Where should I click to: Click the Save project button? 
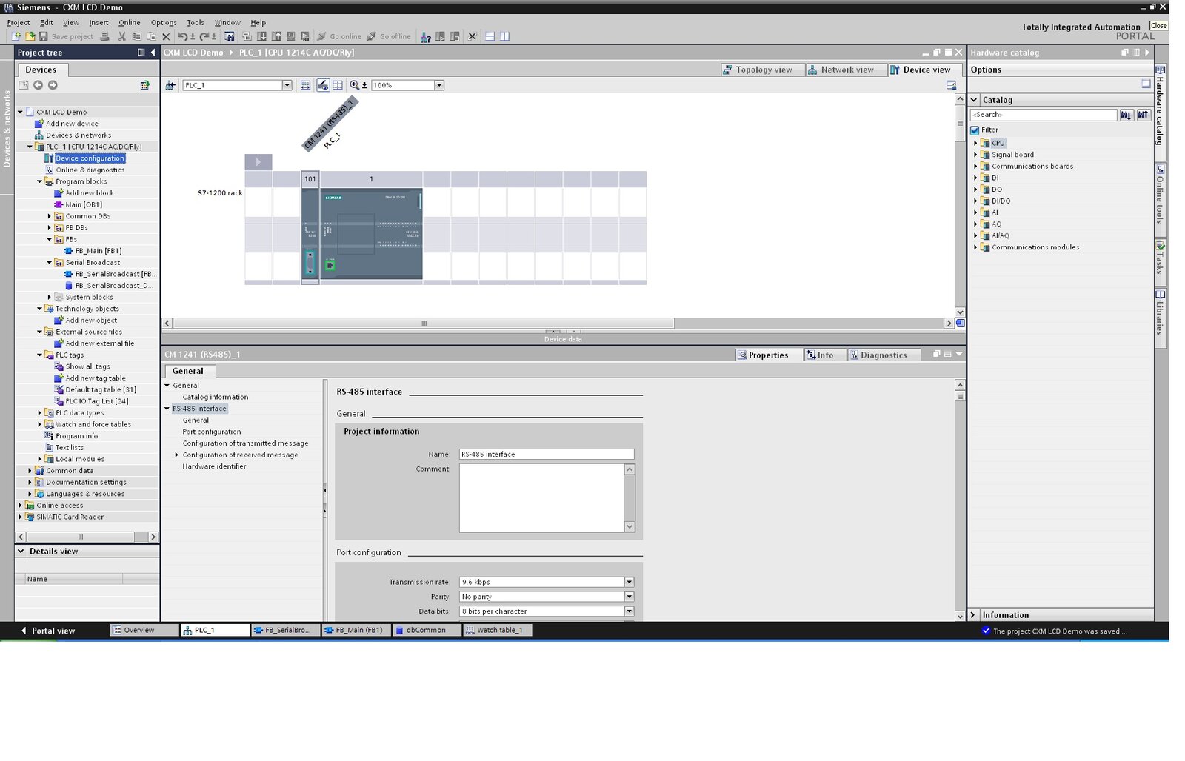[66, 36]
